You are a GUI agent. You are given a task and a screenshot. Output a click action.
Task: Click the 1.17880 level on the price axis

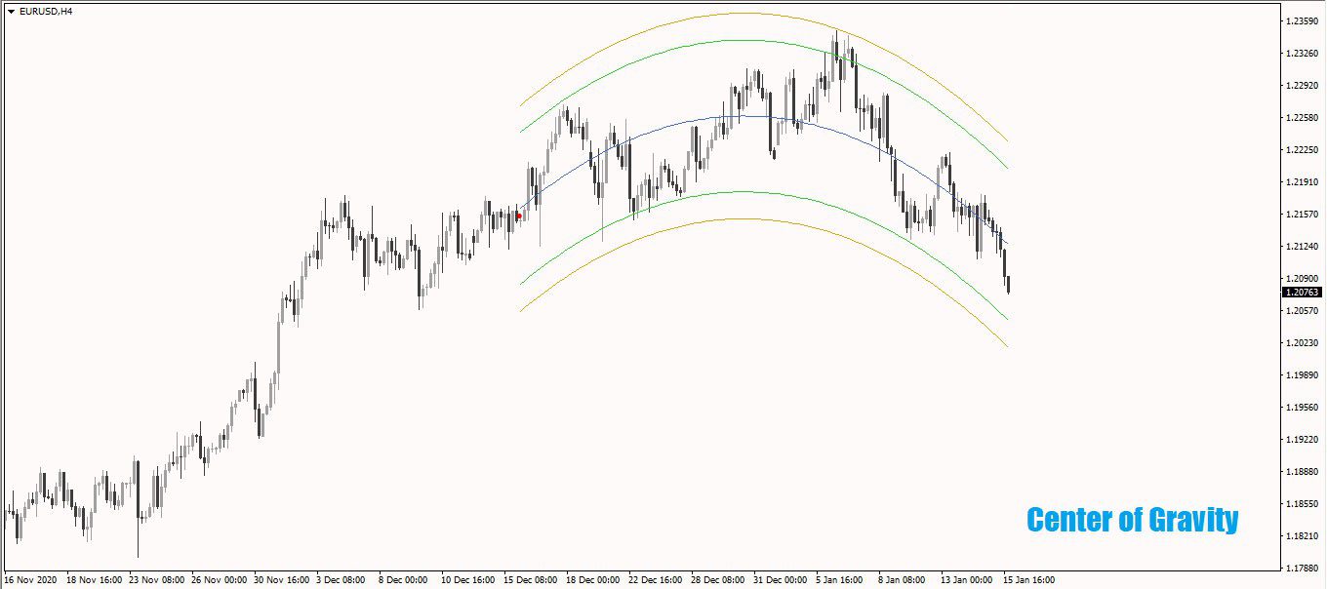click(x=1303, y=568)
